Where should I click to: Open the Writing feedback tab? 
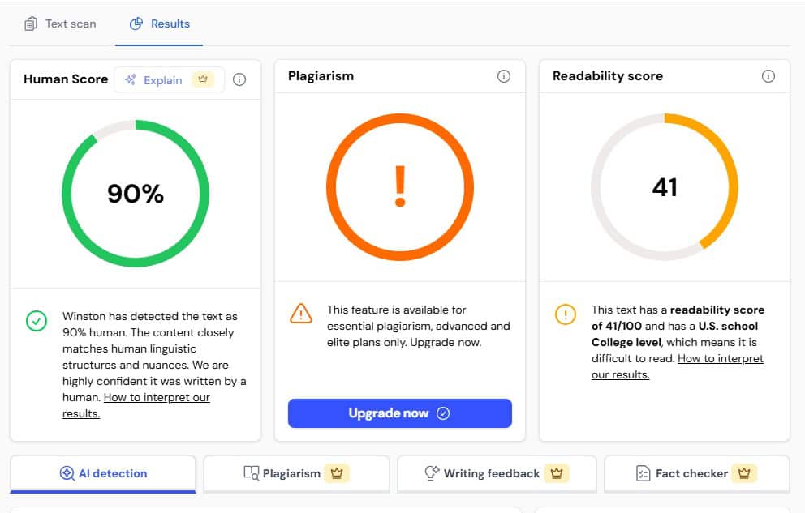pyautogui.click(x=496, y=473)
